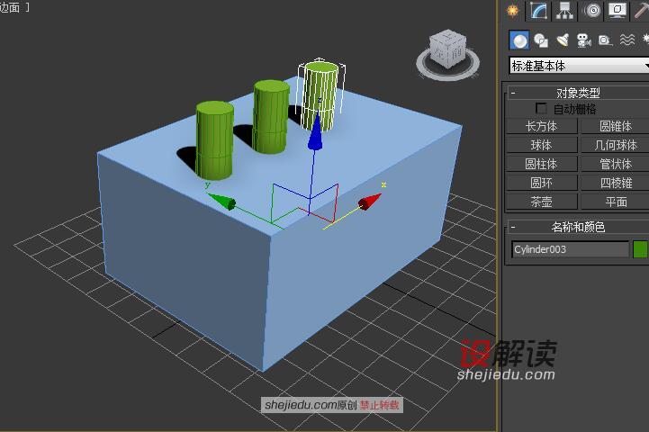Click the red X axis gizmo arrow
649x432 pixels.
(369, 202)
